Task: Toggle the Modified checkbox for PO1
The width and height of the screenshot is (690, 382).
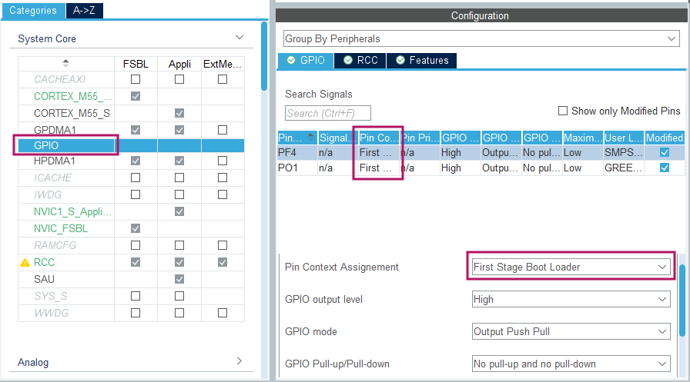Action: 665,168
